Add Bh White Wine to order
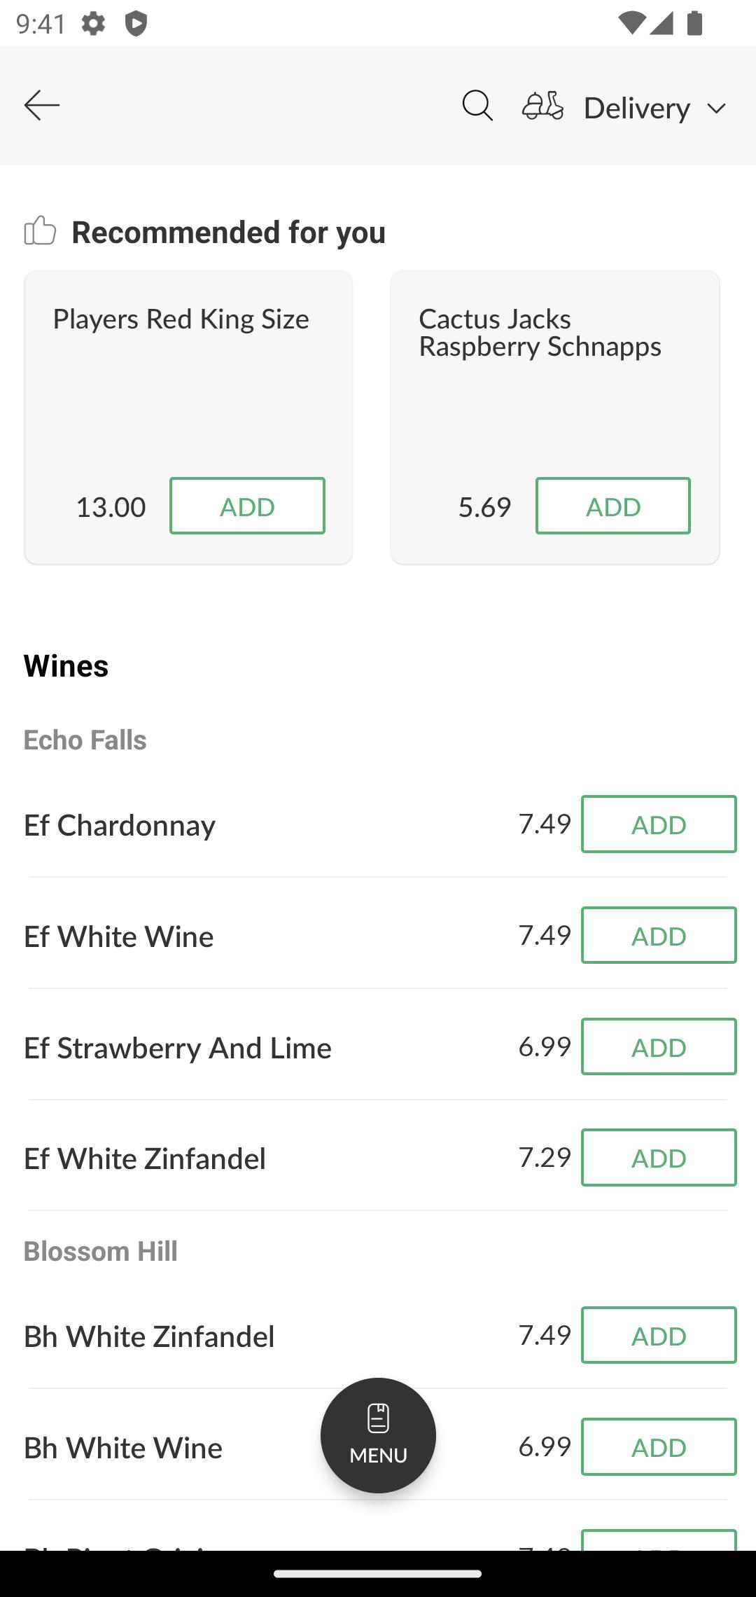This screenshot has height=1597, width=756. [659, 1446]
